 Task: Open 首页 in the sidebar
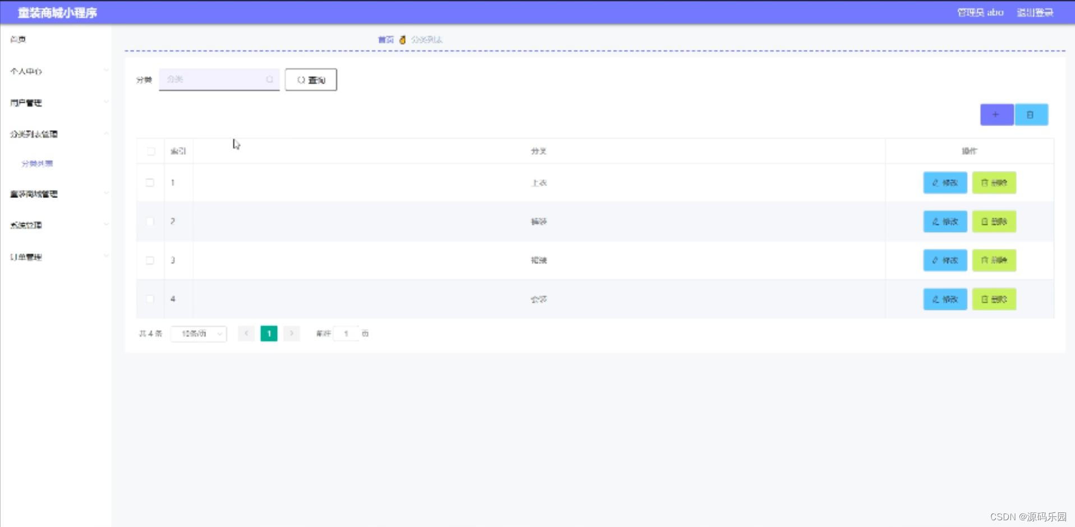coord(56,39)
